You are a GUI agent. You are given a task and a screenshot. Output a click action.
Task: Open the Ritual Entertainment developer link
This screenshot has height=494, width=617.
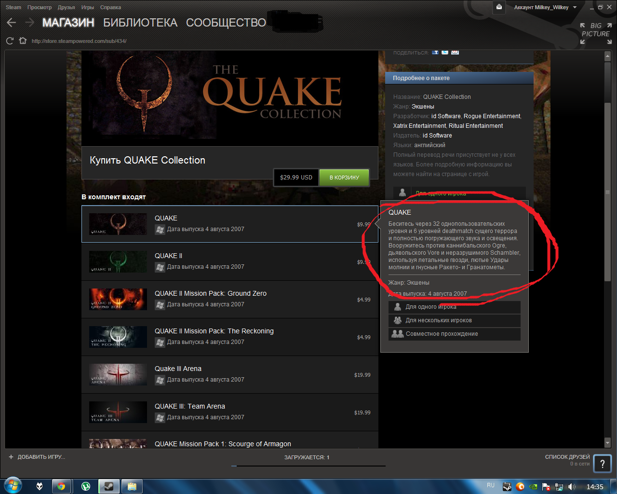click(x=476, y=126)
